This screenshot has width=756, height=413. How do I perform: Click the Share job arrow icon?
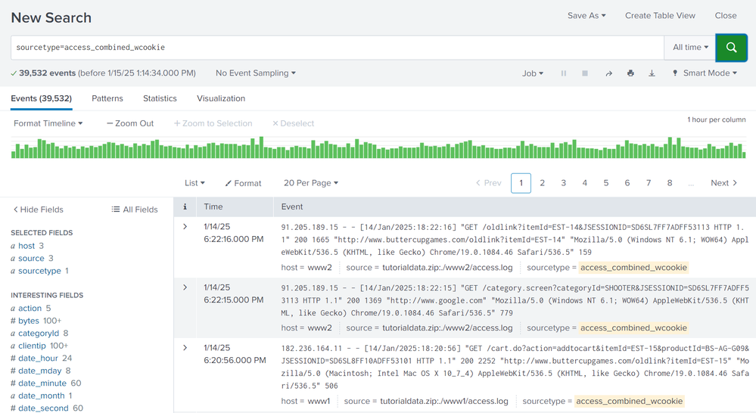click(x=608, y=73)
